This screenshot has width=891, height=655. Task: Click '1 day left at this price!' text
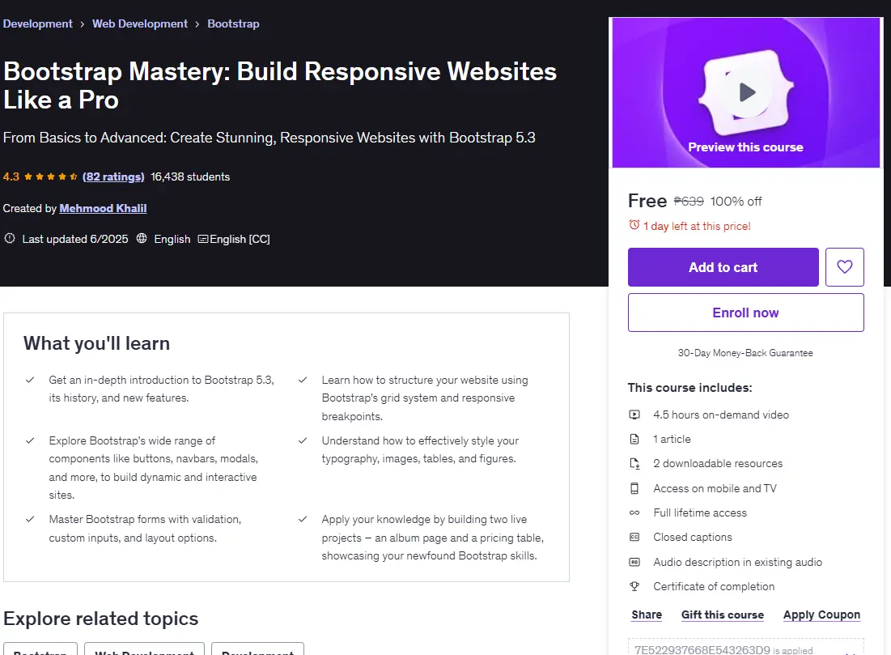[x=697, y=226]
